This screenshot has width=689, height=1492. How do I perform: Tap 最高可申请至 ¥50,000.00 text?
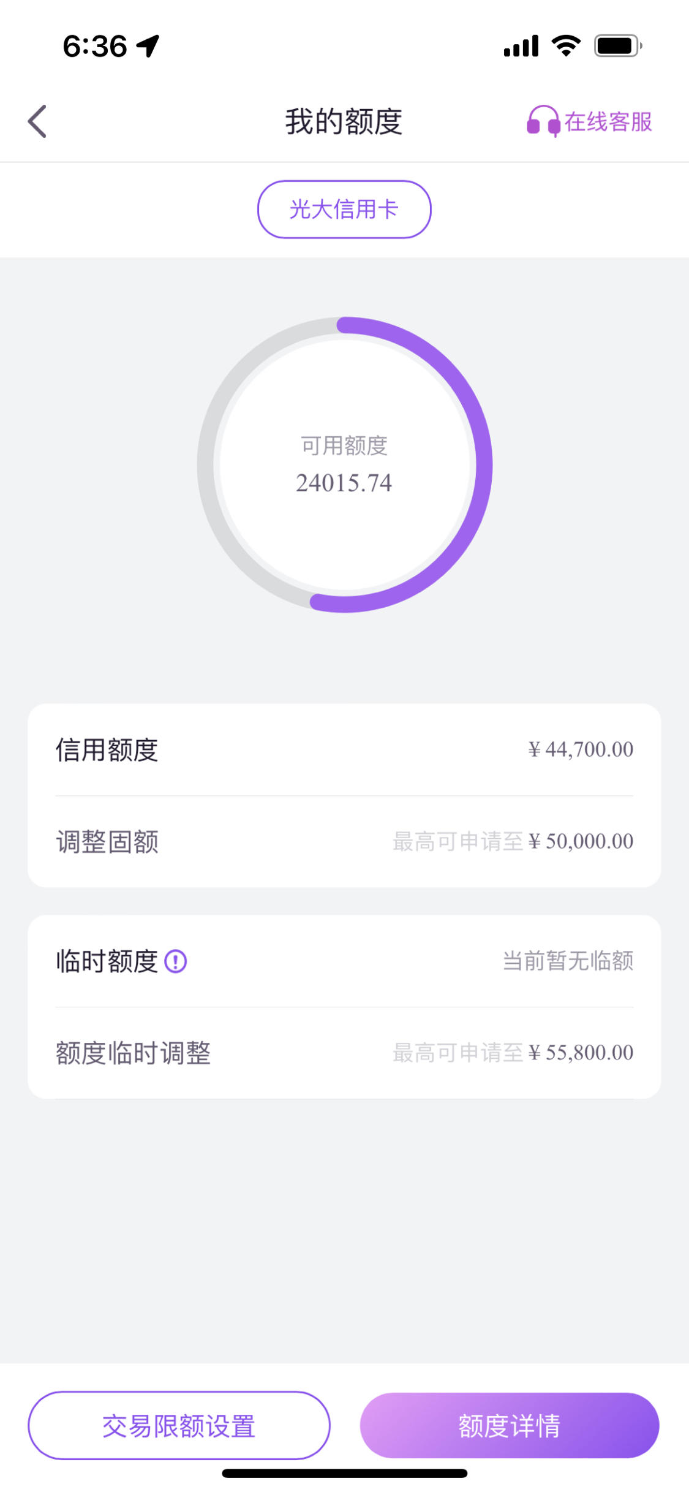pos(513,841)
